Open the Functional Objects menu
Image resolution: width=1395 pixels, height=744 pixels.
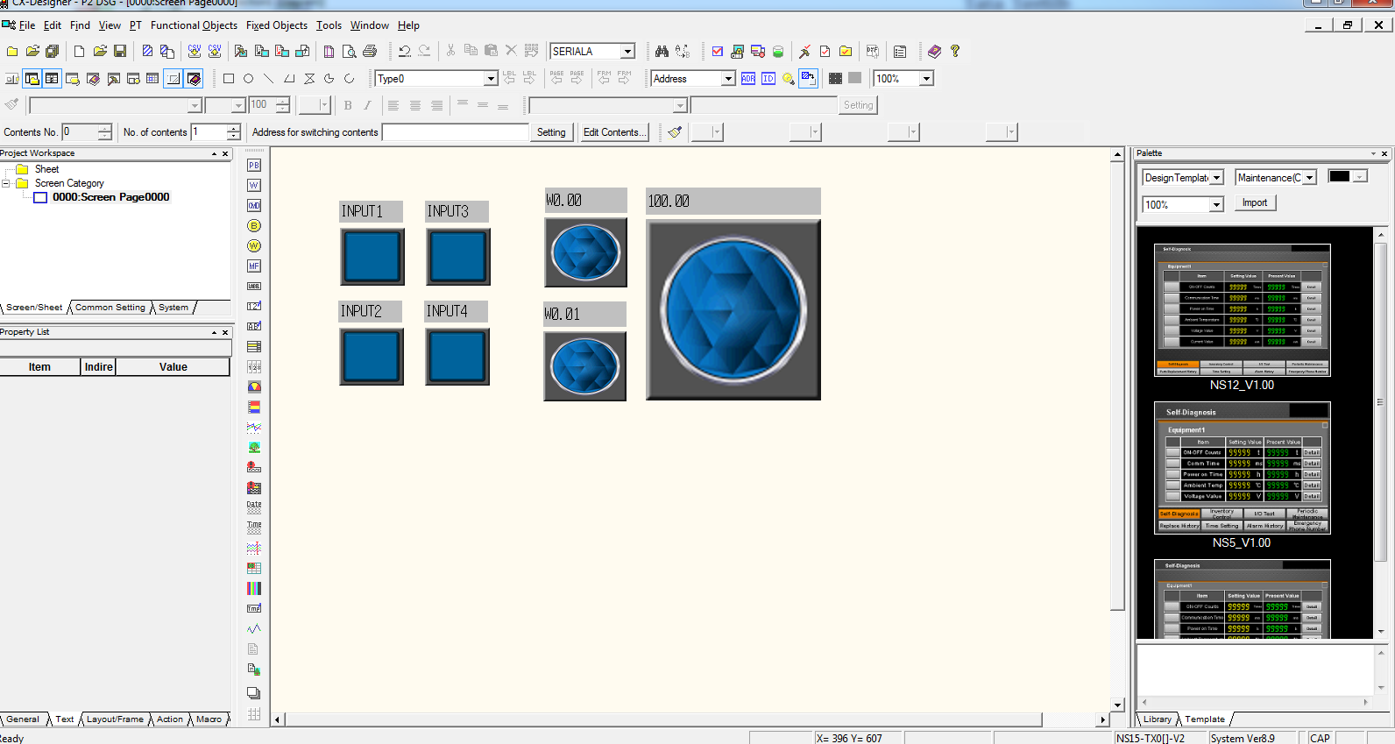coord(194,25)
